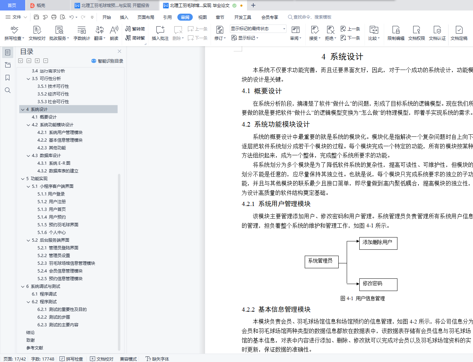Go to previous revision (上一条)
473x362 pixels.
[351, 29]
